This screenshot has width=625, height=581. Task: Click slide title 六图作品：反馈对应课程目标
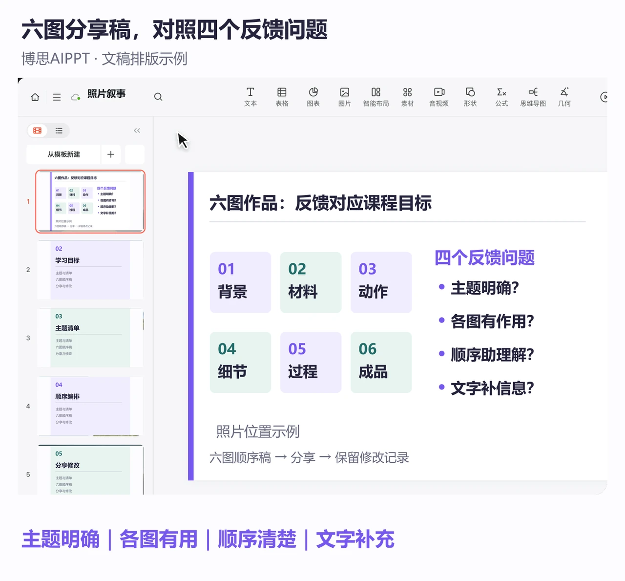[x=320, y=203]
